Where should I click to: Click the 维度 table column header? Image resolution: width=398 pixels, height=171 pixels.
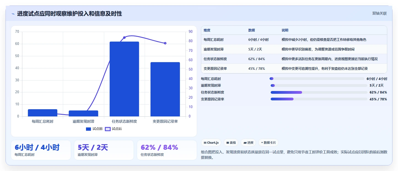pos(207,30)
